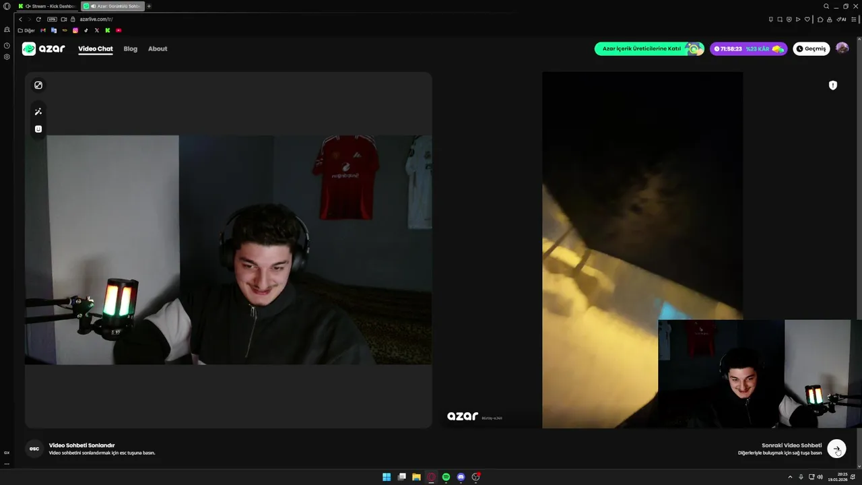The height and width of the screenshot is (485, 862).
Task: Open the %23 KÂR timer offer
Action: (x=748, y=48)
